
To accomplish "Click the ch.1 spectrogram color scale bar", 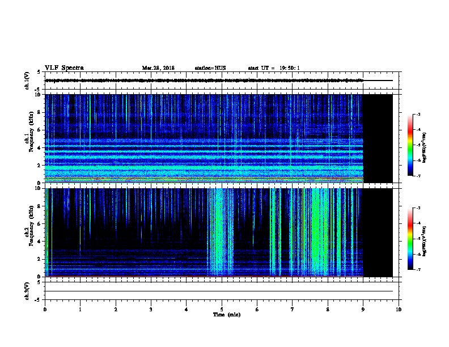I will (x=410, y=145).
